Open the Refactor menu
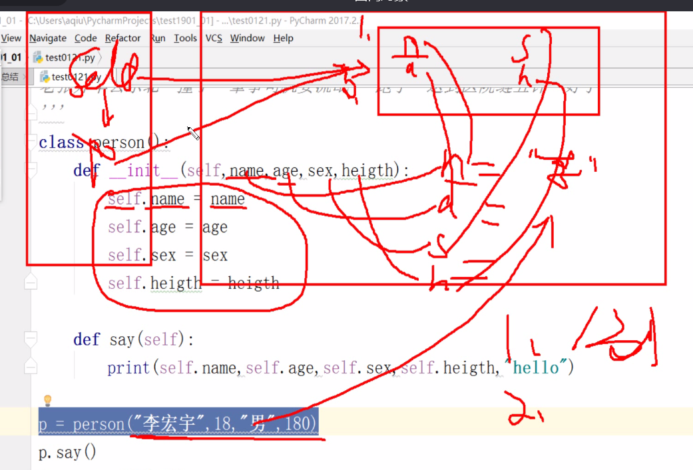This screenshot has height=470, width=693. click(x=122, y=38)
